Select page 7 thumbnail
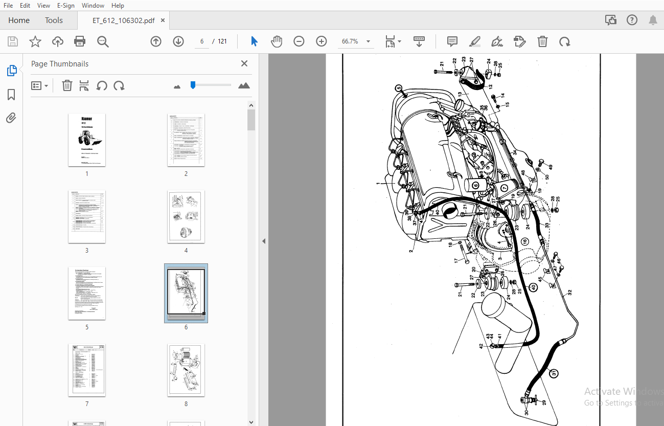Viewport: 664px width, 426px height. 87,370
